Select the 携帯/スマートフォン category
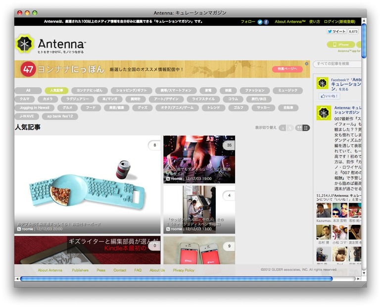This screenshot has width=381, height=307. (176, 91)
